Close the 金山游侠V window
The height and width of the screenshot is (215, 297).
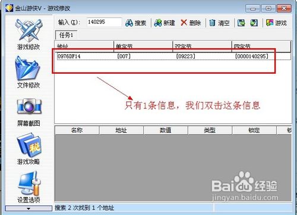pos(284,8)
